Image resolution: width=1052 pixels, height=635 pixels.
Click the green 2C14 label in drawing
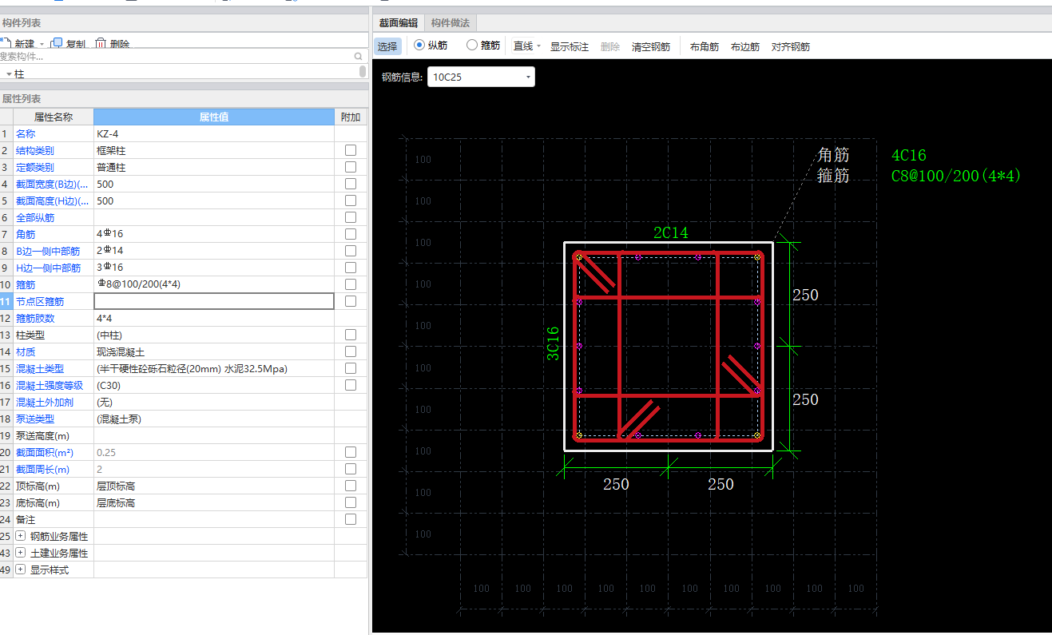click(671, 233)
